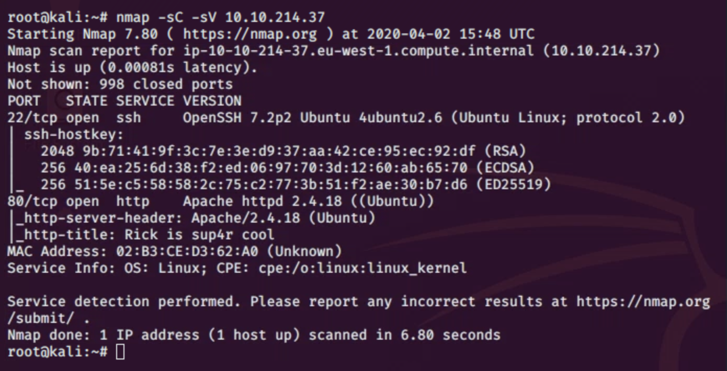This screenshot has width=727, height=371.
Task: Click the "Not shown: 998 closed ports" line
Action: [x=120, y=84]
